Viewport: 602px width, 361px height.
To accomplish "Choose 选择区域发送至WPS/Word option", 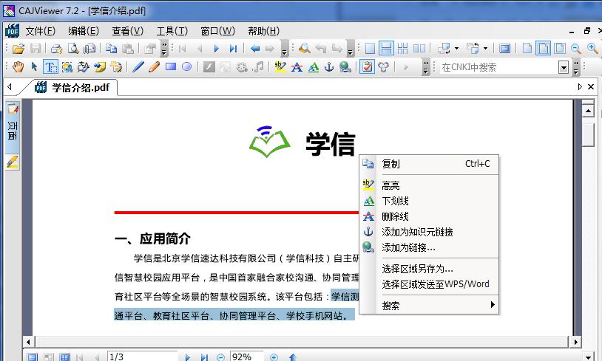I will 429,284.
